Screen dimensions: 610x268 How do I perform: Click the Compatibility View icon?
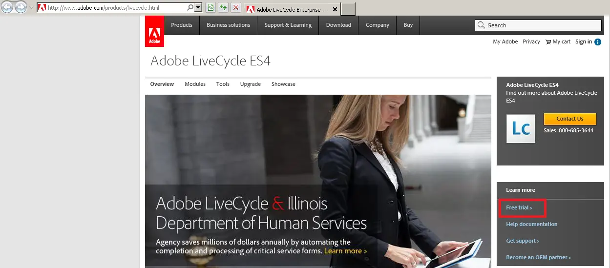[x=210, y=7]
